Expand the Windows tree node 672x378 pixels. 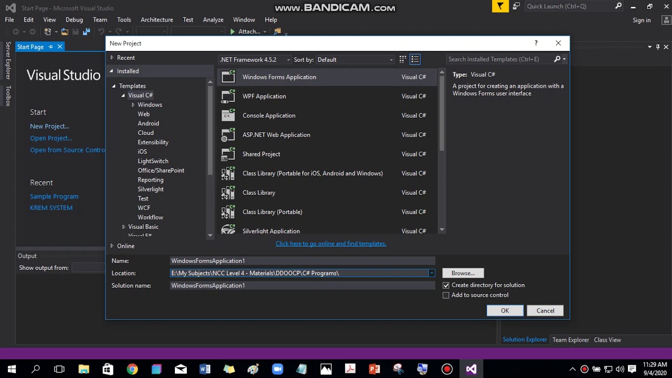tap(133, 105)
